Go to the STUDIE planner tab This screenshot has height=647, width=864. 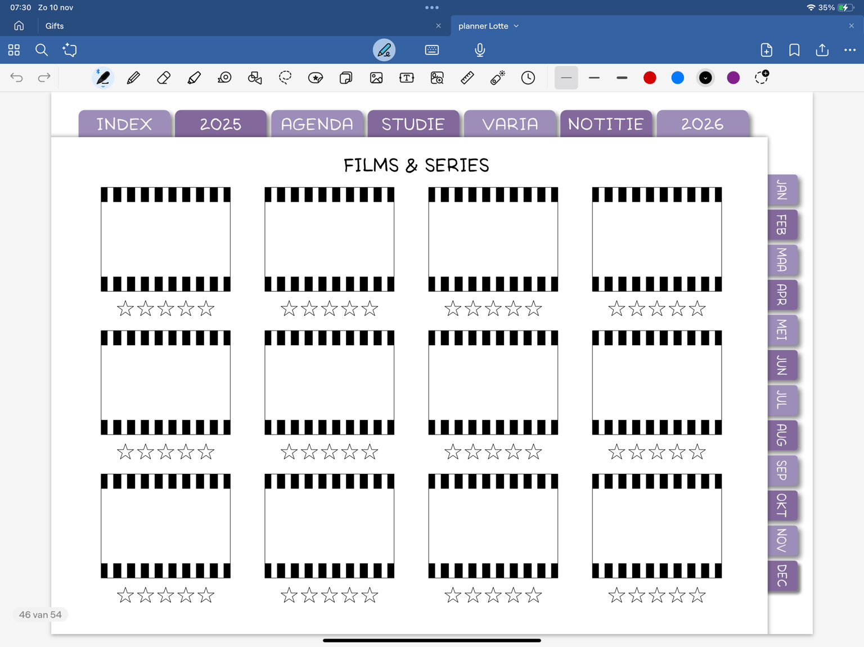(x=413, y=124)
